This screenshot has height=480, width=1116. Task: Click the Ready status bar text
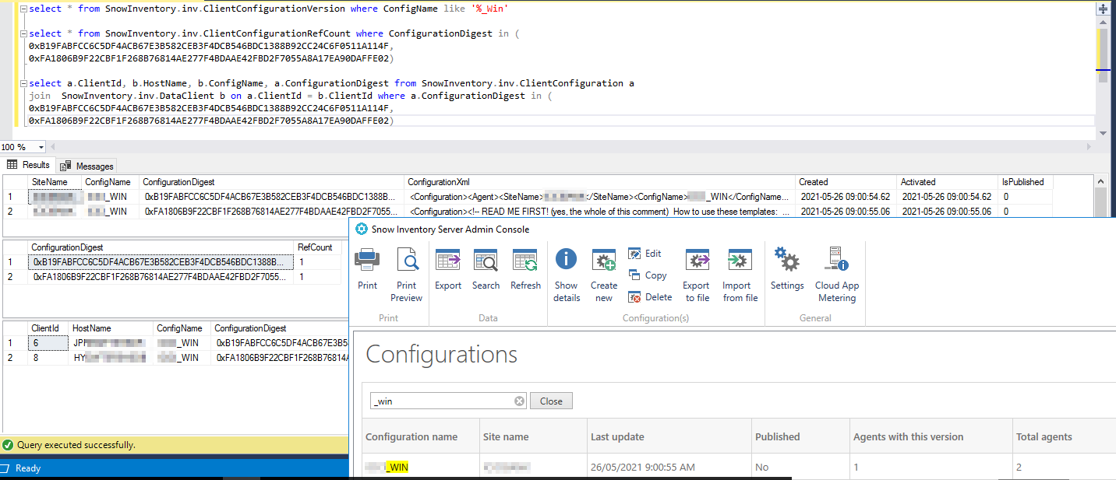pyautogui.click(x=28, y=468)
